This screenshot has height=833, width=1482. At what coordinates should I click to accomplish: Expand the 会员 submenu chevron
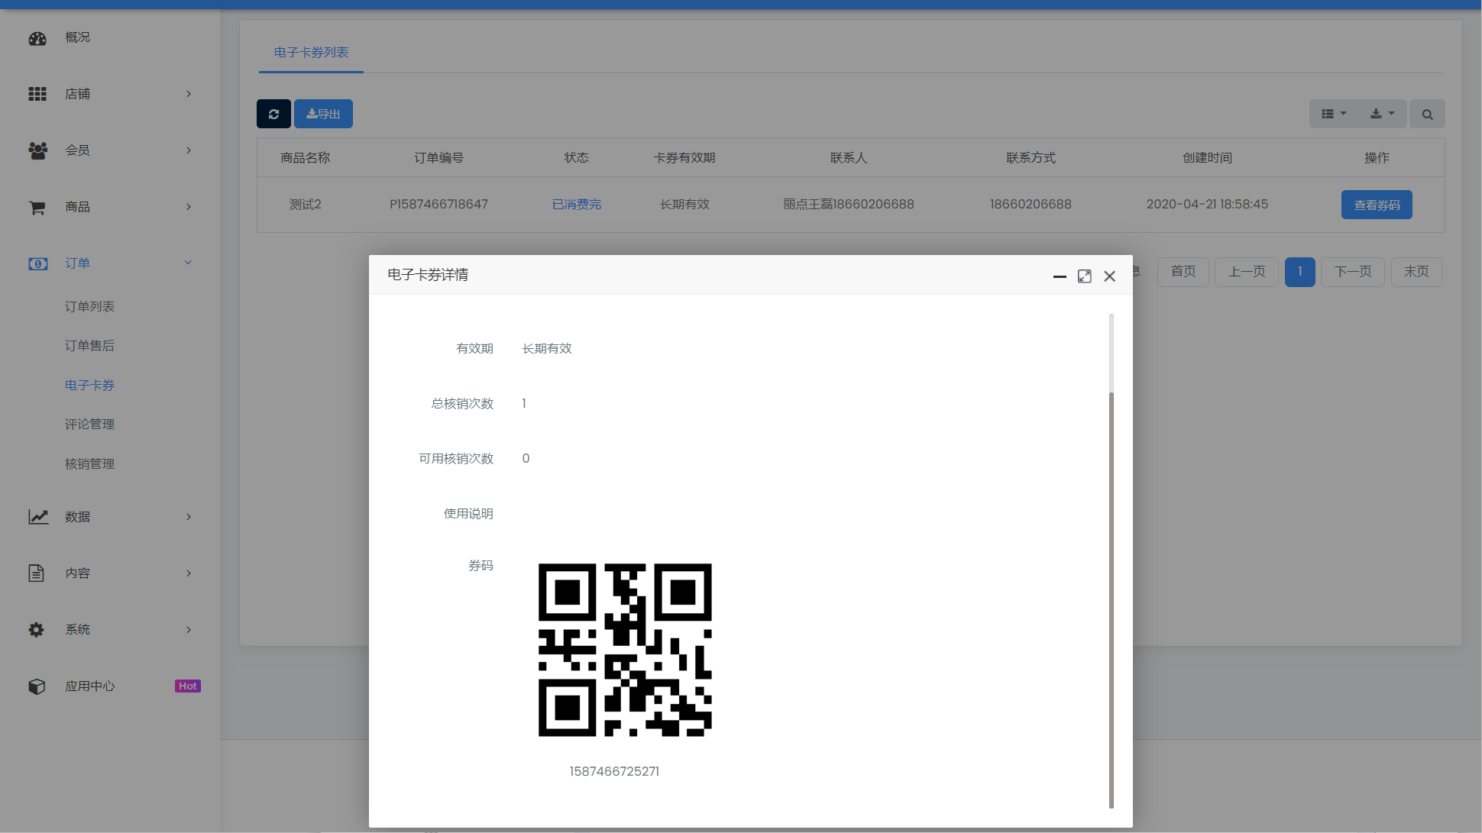tap(189, 150)
